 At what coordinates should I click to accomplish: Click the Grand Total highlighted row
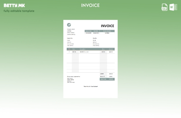coord(107,79)
